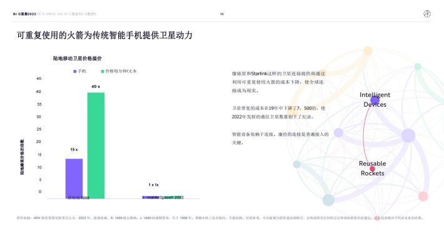Click the slide title about 可重复使用的火箭
Viewport: 444px width, 249px height.
(x=105, y=36)
